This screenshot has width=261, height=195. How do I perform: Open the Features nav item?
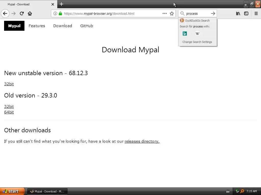click(37, 26)
